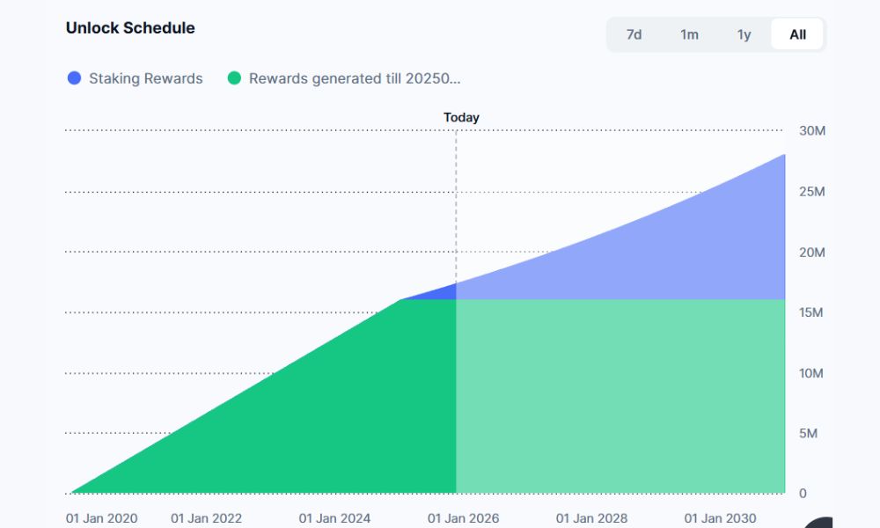Screen dimensions: 880x528
Task: Click the 15M y-axis label
Action: 811,312
